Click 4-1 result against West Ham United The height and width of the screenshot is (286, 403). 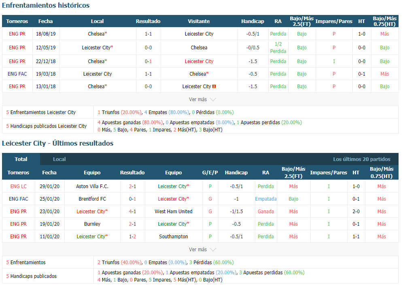(x=132, y=212)
